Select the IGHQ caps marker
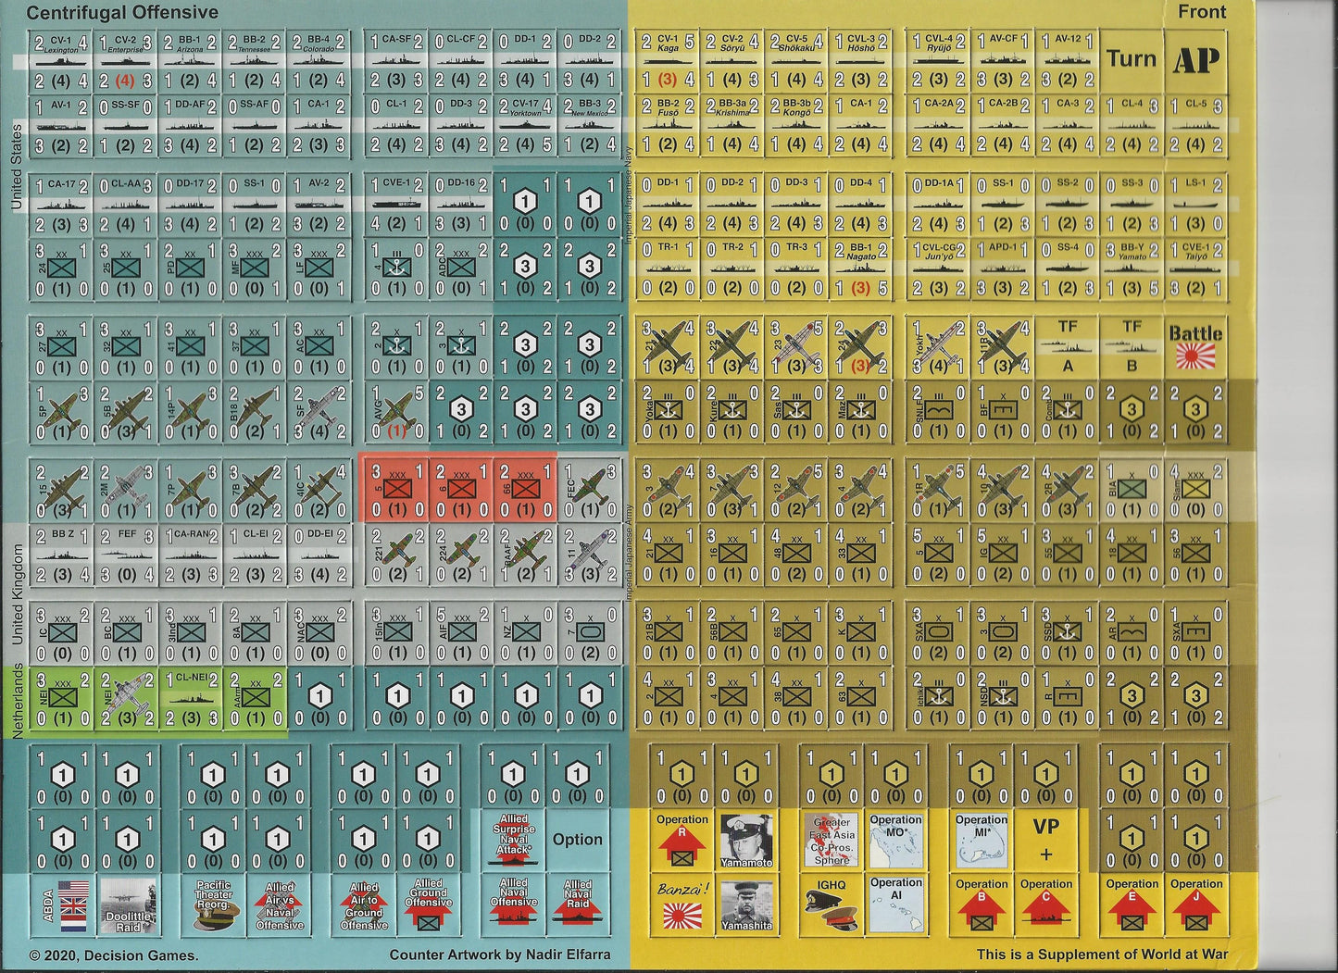Screen dimensions: 1338x973 click(831, 904)
